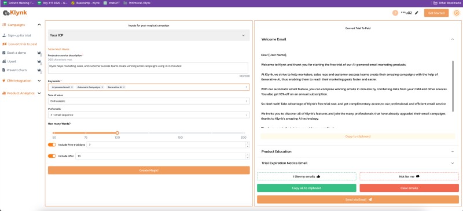This screenshot has width=463, height=211.
Task: Click the word count slider handle at 100
Action: click(117, 133)
